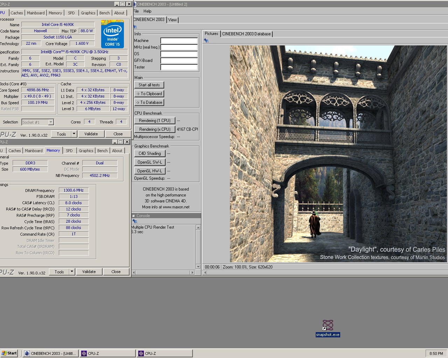Click Close button in top CPU-Z window
448x358 pixels.
coord(118,134)
